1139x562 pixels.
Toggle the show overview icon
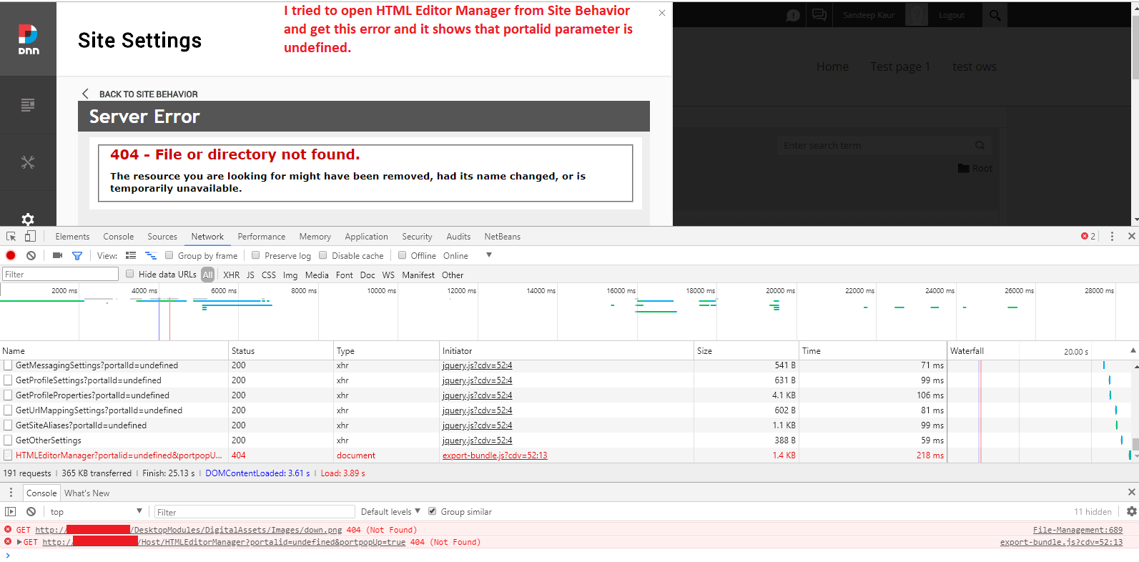coord(151,255)
